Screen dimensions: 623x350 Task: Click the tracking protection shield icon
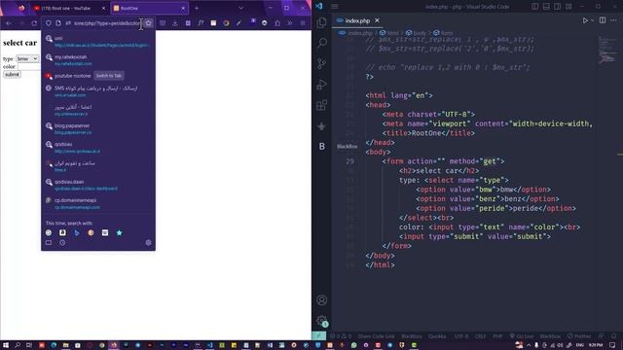point(48,23)
